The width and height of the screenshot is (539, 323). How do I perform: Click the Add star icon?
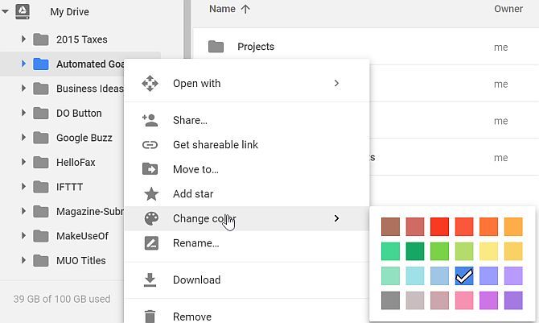tap(150, 194)
